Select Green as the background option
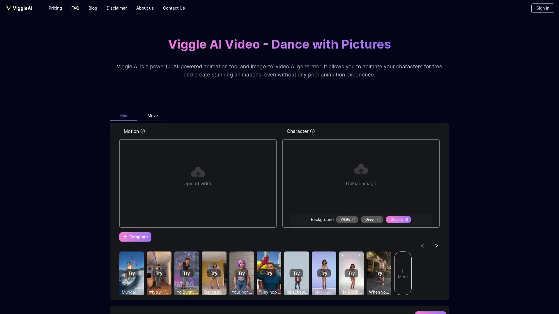The image size is (559, 314). pyautogui.click(x=372, y=220)
